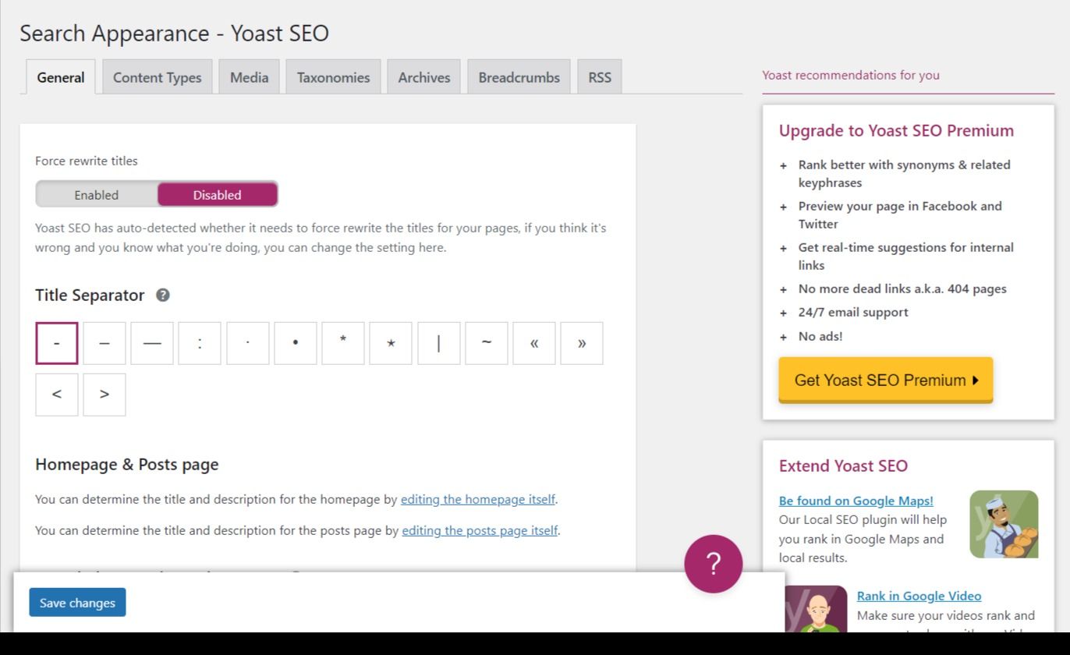This screenshot has height=655, width=1070.
Task: Go to the Breadcrumbs tab
Action: pyautogui.click(x=519, y=77)
